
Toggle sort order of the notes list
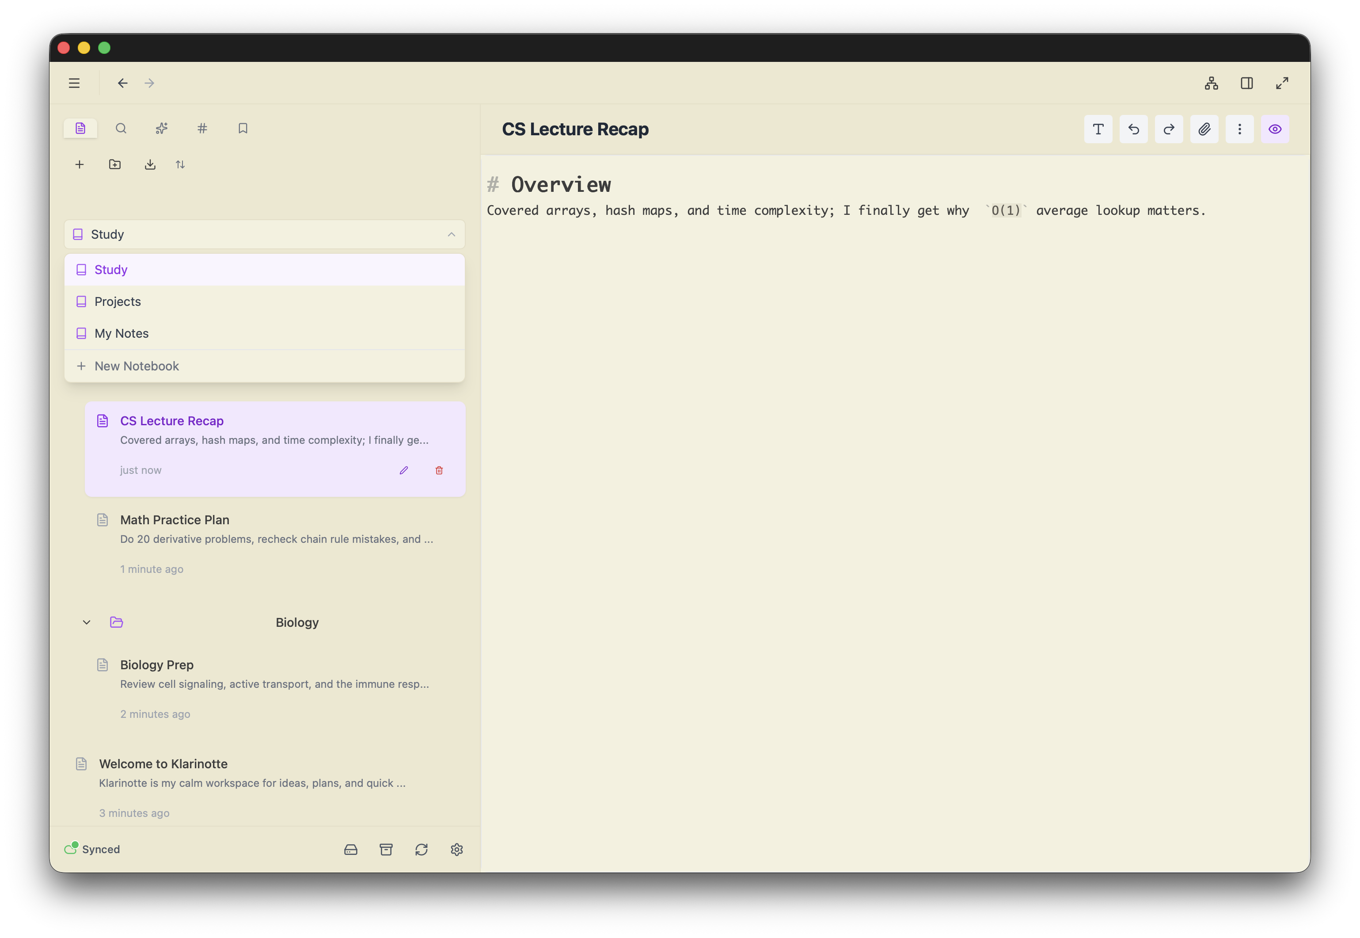click(x=180, y=164)
